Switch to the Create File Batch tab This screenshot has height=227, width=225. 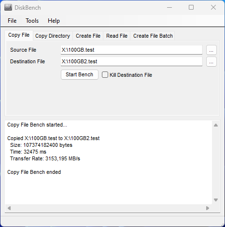pyautogui.click(x=153, y=36)
